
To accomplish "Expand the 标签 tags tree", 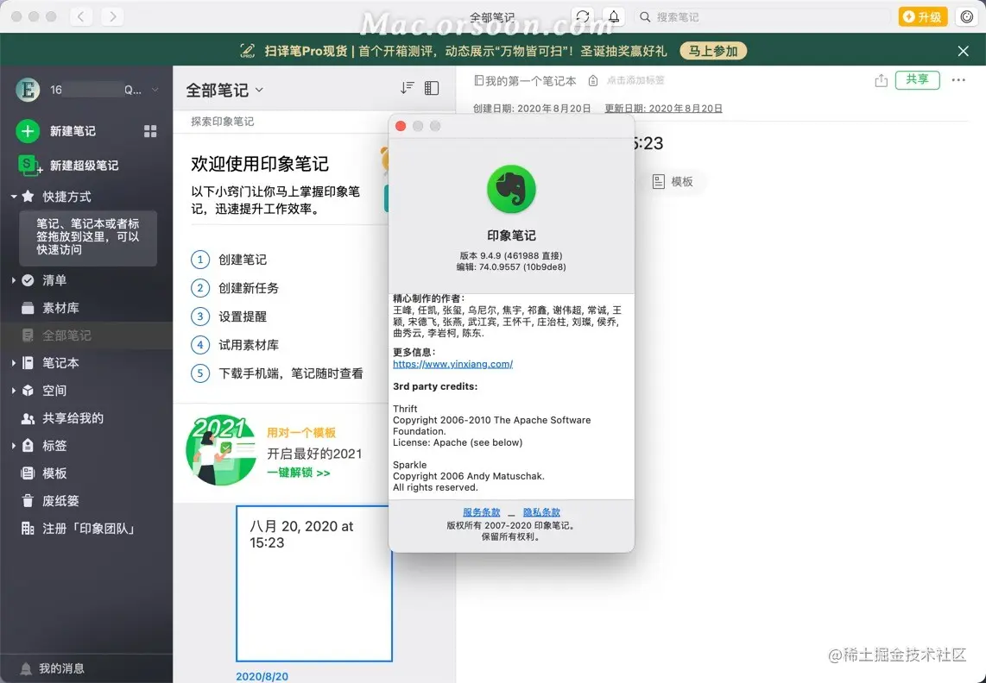I will pos(13,446).
